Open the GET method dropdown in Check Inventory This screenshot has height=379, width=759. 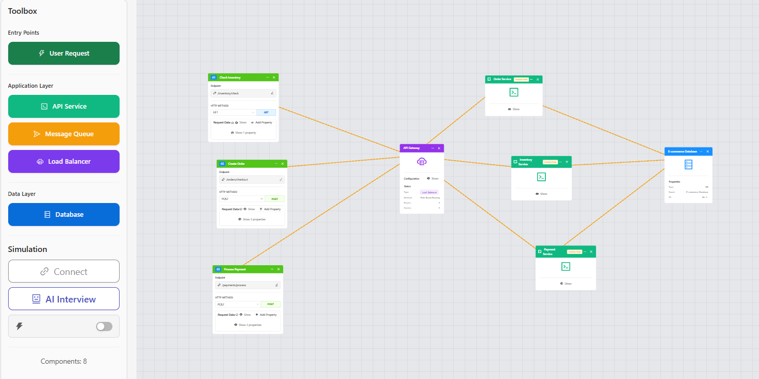click(234, 112)
